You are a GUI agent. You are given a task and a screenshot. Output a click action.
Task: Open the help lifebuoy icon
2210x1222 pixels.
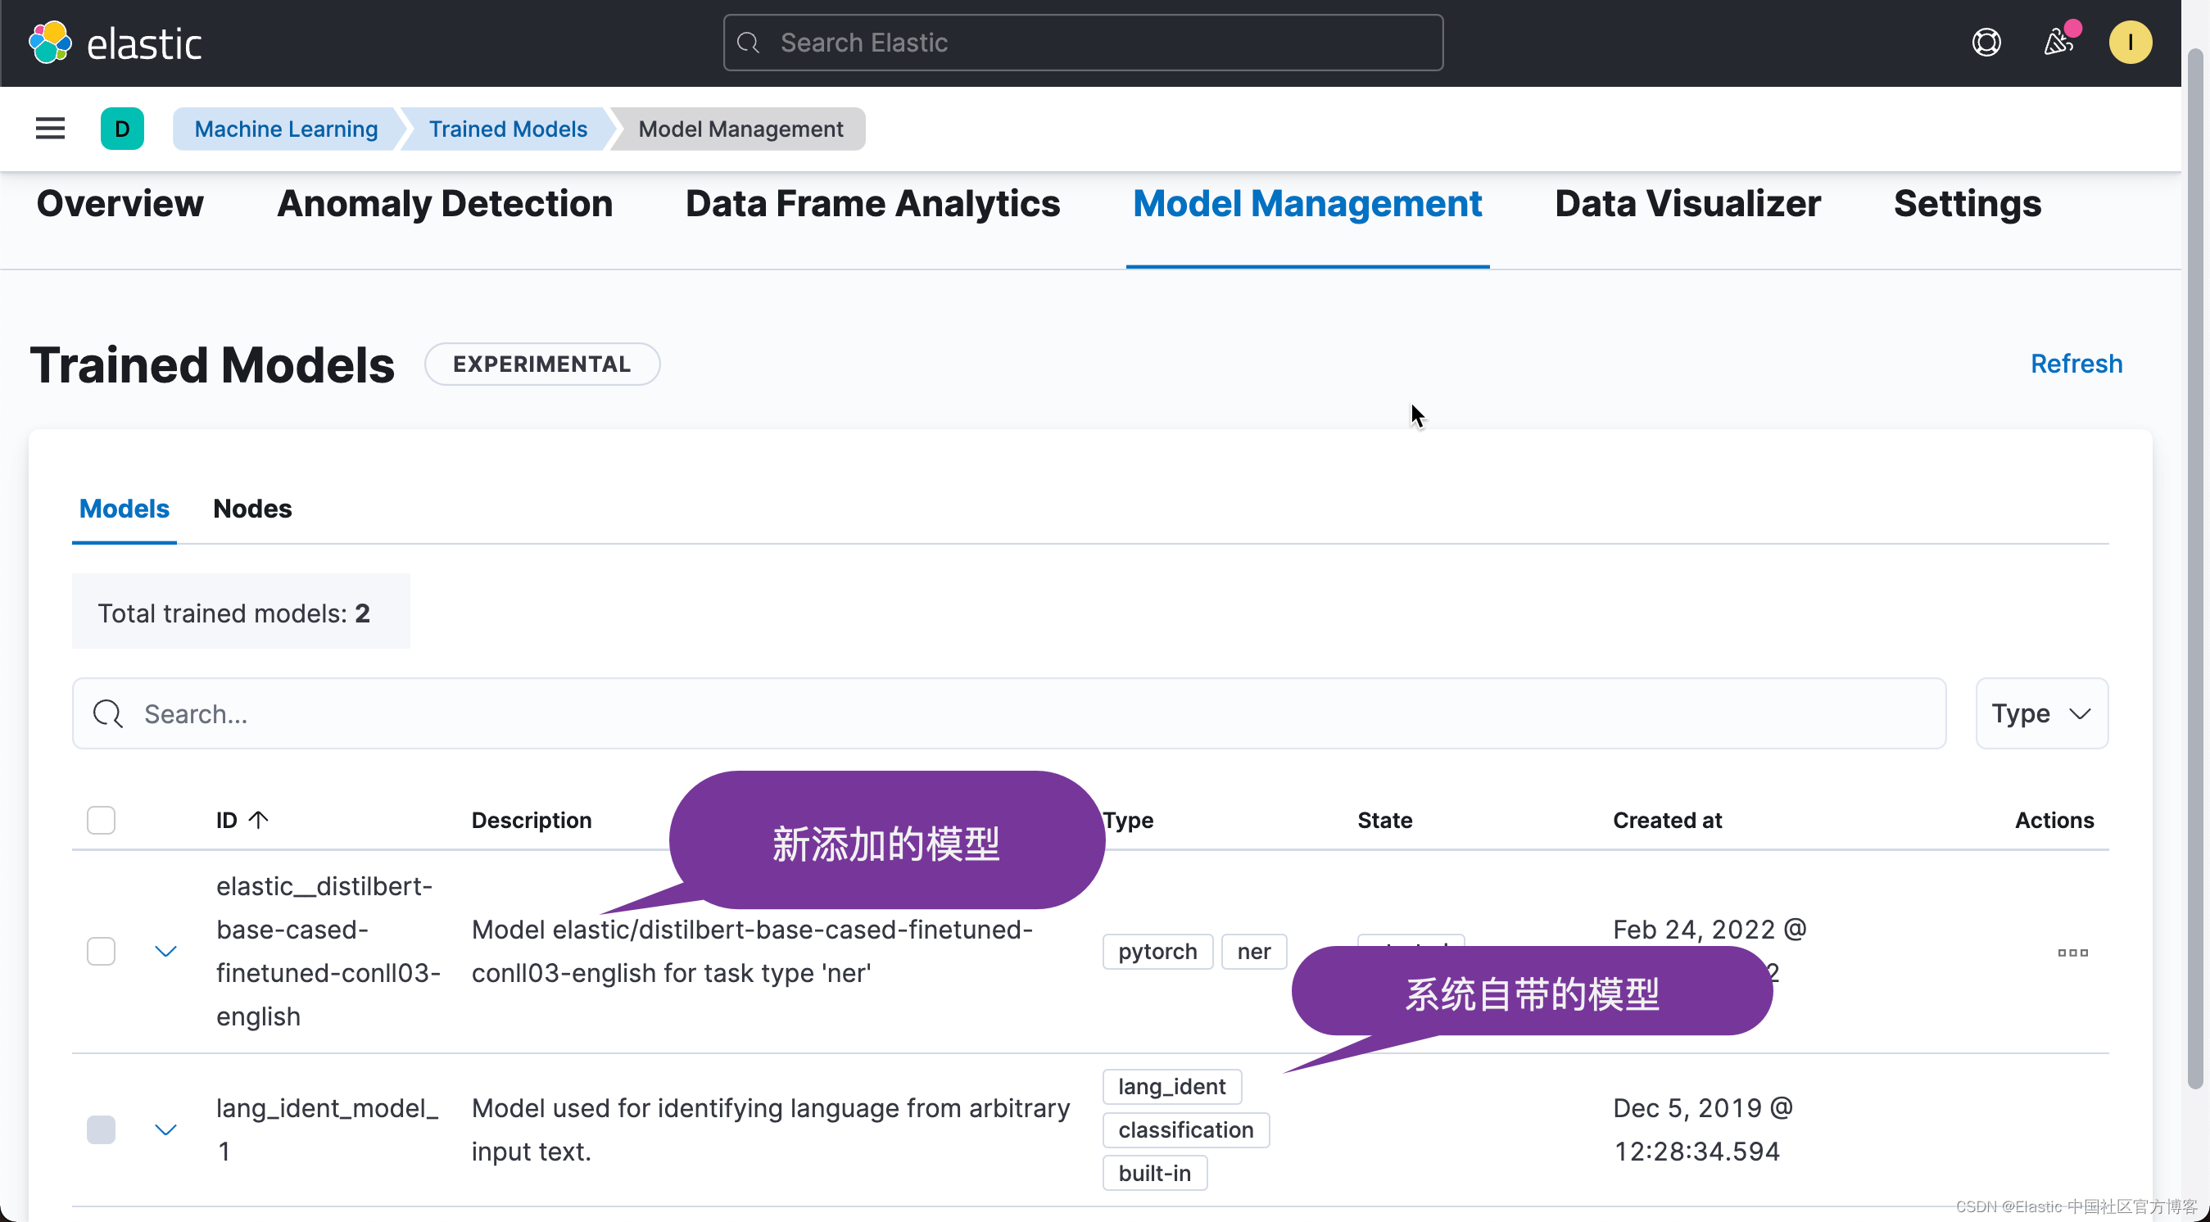[1986, 43]
